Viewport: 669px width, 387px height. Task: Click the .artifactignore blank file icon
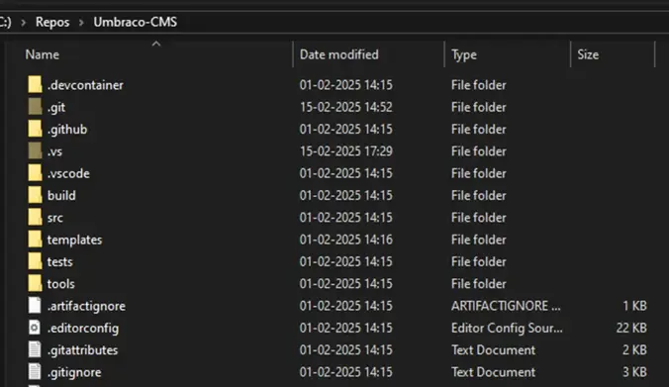35,306
